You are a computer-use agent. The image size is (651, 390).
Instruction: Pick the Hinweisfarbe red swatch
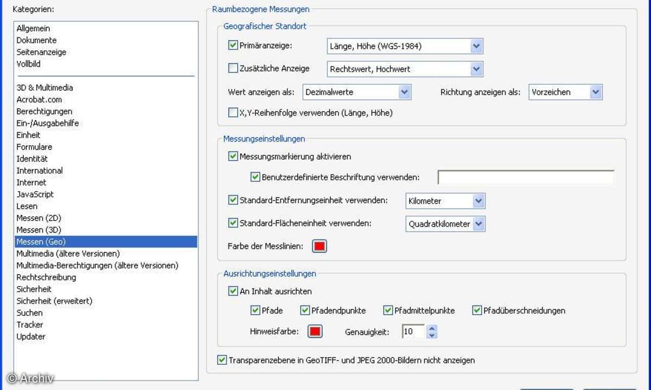(315, 331)
